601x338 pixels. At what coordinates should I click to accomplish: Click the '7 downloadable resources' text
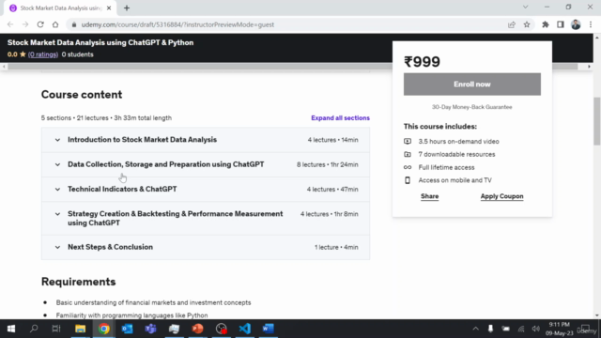[456, 154]
